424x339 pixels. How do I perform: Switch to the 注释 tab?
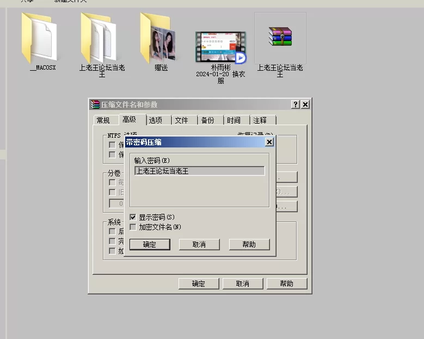[x=260, y=120]
